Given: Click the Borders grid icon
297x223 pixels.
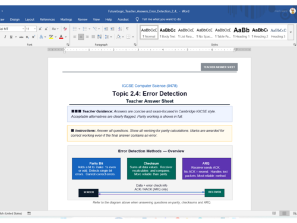Looking at the screenshot, I should tap(128, 37).
